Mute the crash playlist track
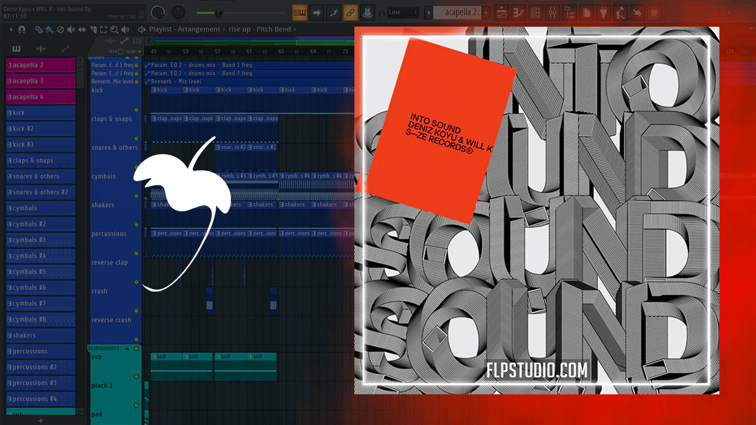The height and width of the screenshot is (425, 756). [x=136, y=310]
